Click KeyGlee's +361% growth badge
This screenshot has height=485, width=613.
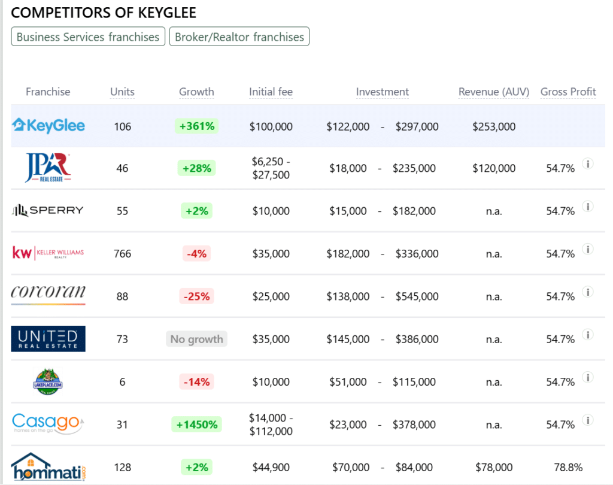196,126
